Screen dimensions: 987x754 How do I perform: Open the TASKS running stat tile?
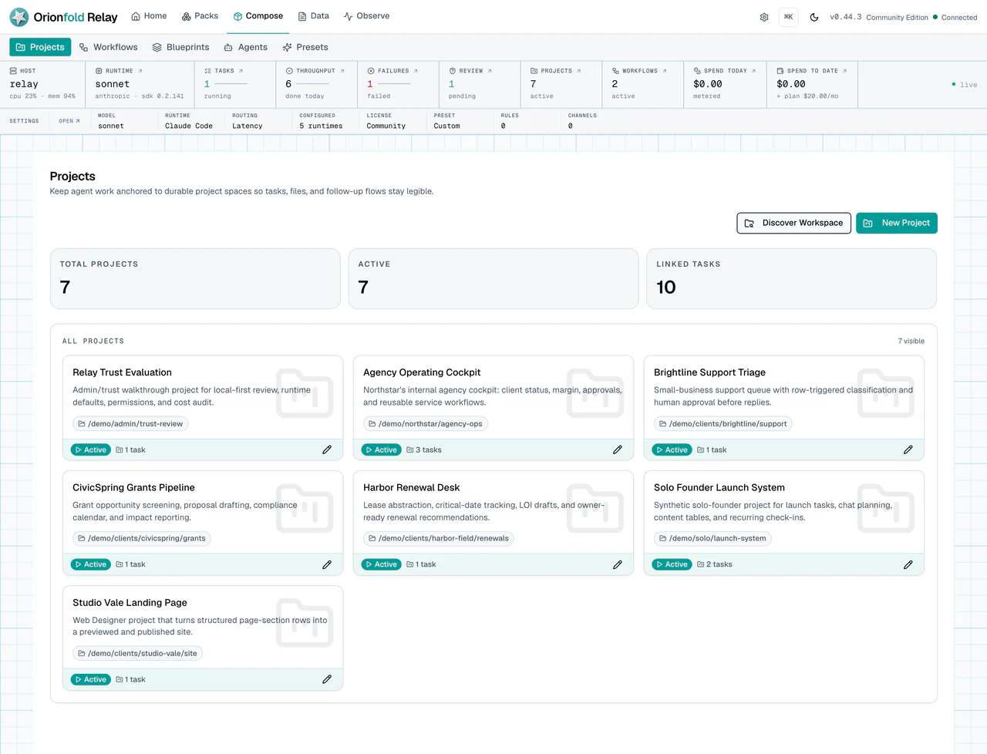[234, 83]
